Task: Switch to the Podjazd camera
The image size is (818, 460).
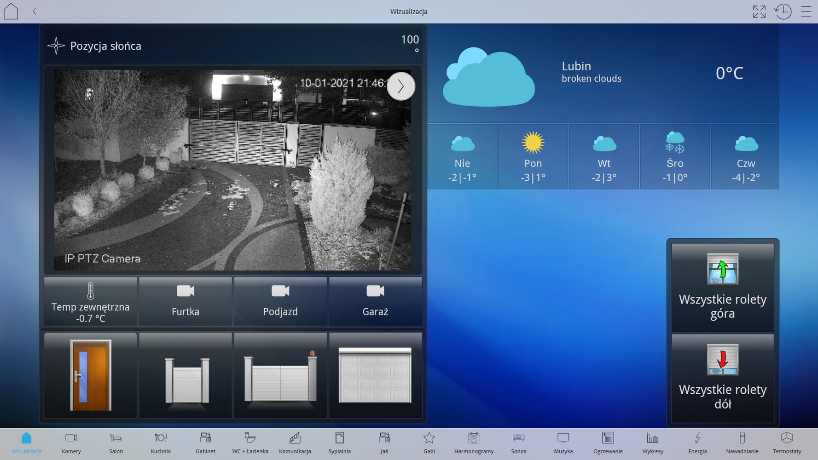Action: pos(280,301)
